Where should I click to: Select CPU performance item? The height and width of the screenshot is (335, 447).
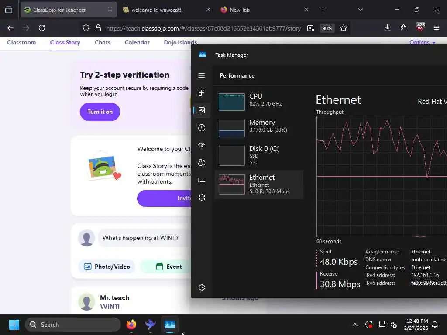(x=259, y=102)
